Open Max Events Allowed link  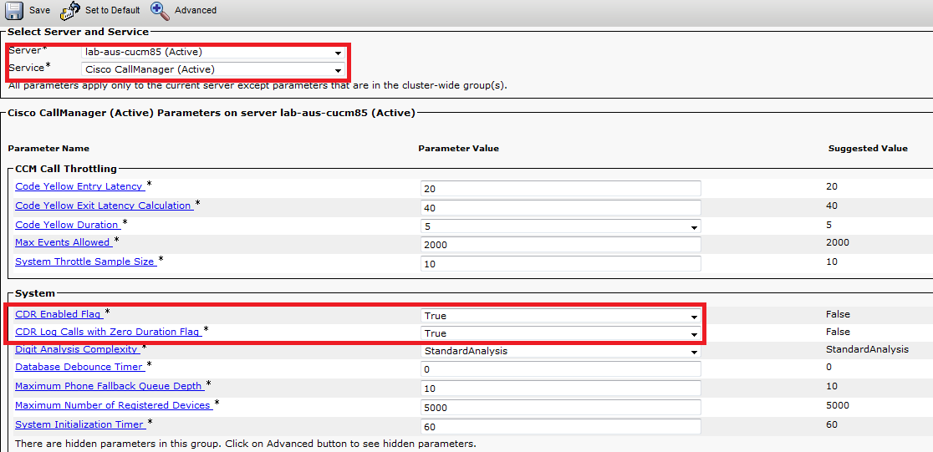(x=63, y=242)
